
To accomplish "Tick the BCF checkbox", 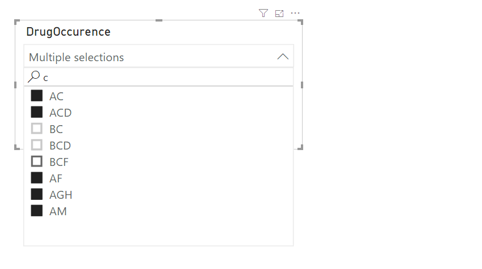I will tap(37, 161).
